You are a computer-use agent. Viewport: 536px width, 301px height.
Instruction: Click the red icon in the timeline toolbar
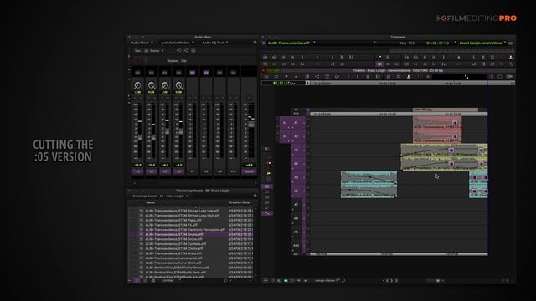pyautogui.click(x=418, y=77)
